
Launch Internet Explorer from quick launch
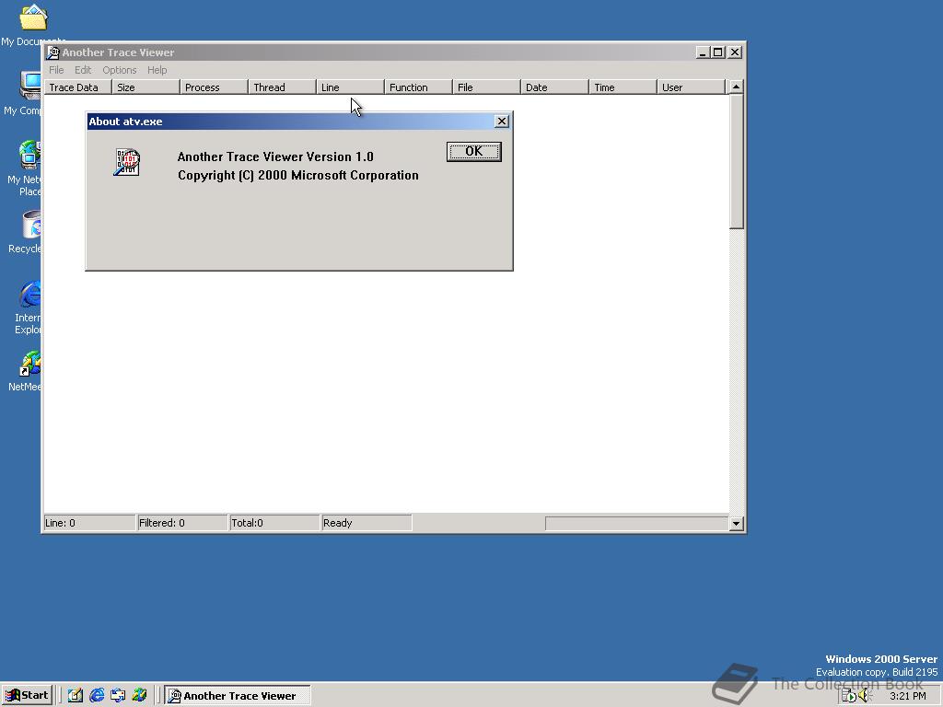click(96, 696)
